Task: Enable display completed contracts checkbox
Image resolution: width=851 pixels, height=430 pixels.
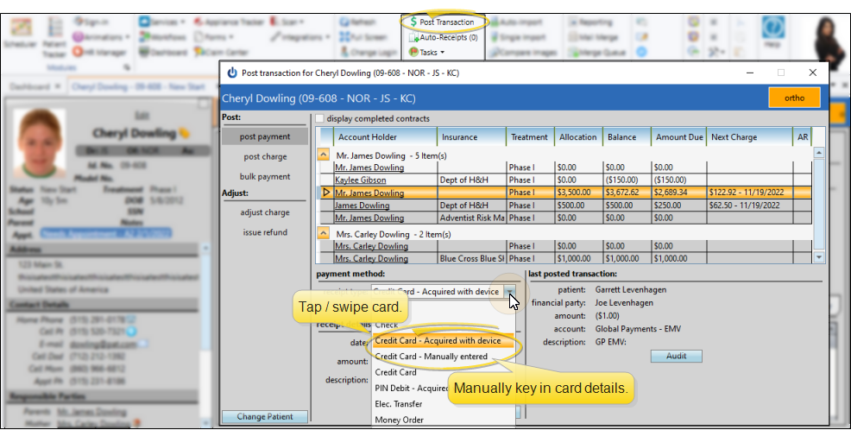Action: (320, 119)
